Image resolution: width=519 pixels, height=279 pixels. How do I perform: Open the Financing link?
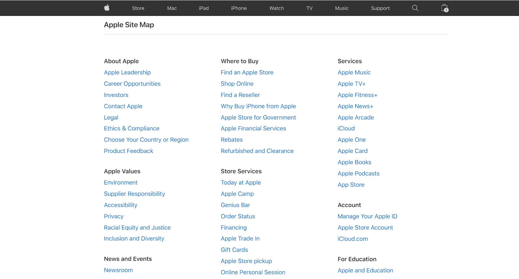pos(234,227)
